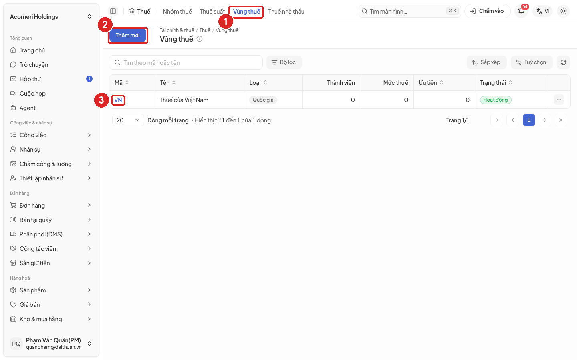Switch the VI language selector

(543, 11)
